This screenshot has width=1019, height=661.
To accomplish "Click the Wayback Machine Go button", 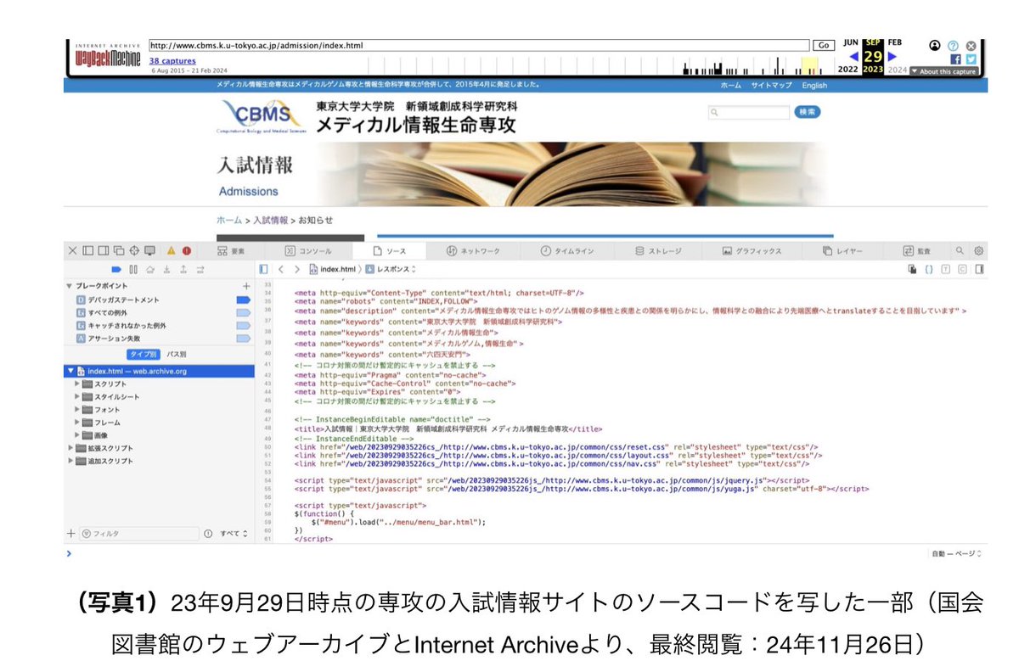I will pos(823,45).
